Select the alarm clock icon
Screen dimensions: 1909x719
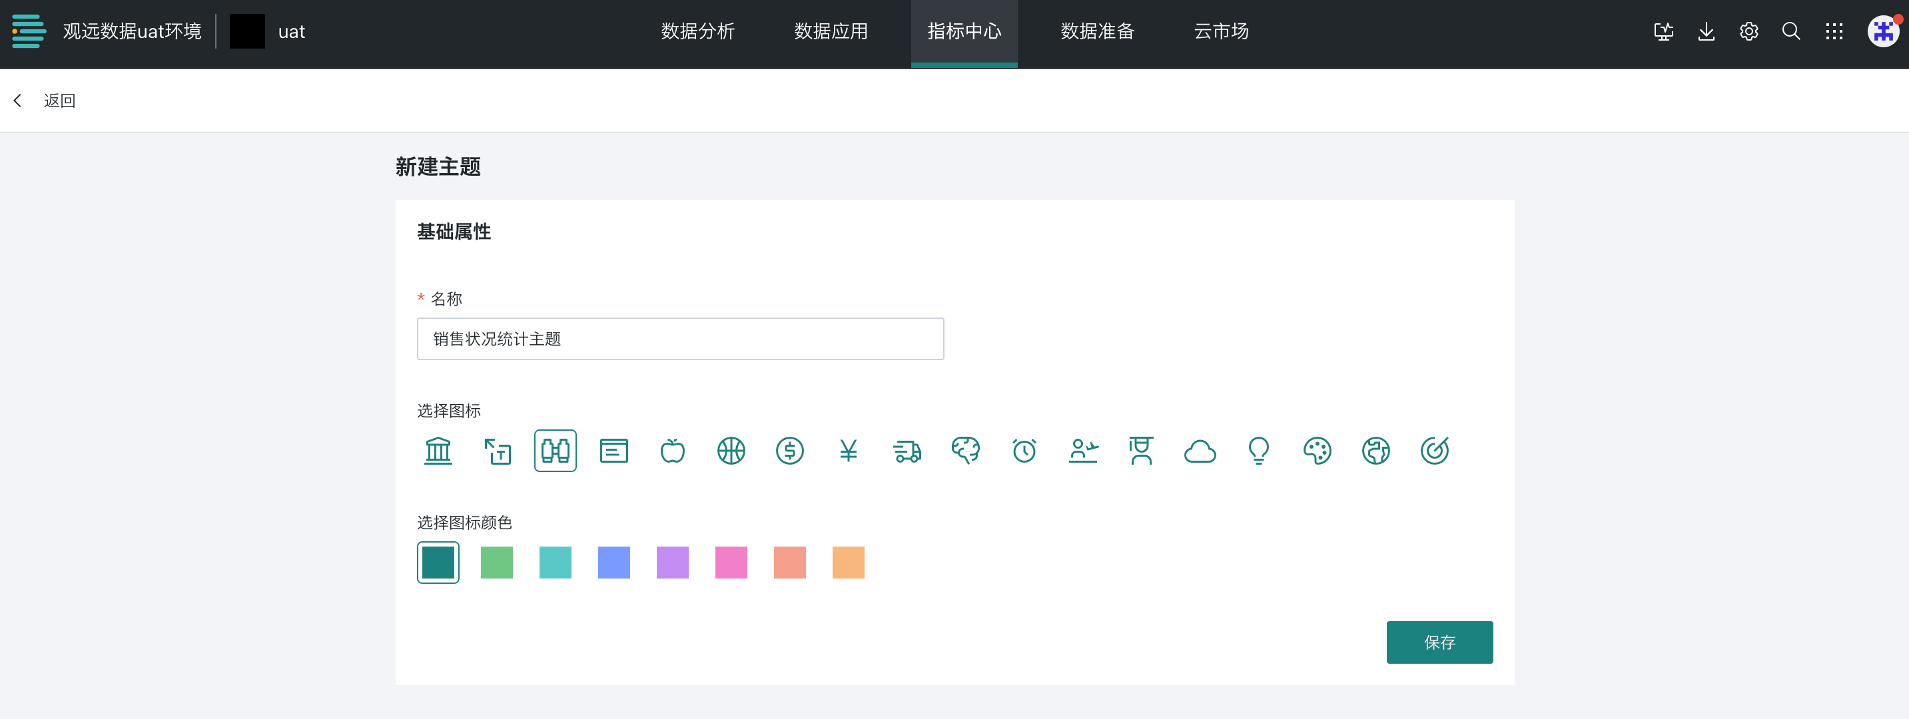(x=1023, y=450)
